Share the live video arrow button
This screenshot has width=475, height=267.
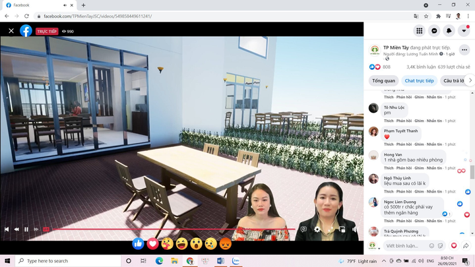click(x=466, y=246)
